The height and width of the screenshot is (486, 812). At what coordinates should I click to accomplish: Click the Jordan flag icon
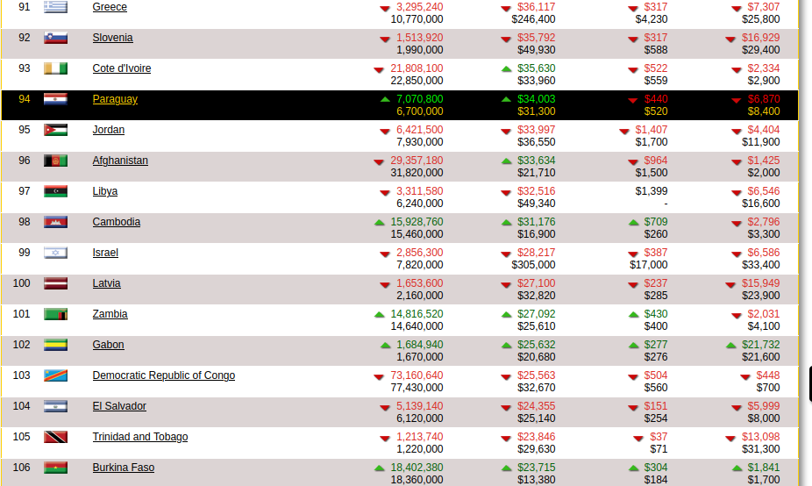pos(55,130)
